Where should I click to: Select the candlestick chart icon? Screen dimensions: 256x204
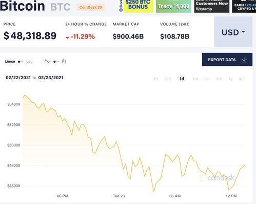click(64, 61)
